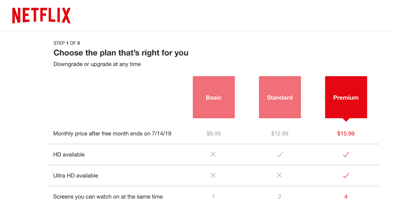This screenshot has height=207, width=393.
Task: Click Basic's HD available X mark
Action: pos(213,154)
